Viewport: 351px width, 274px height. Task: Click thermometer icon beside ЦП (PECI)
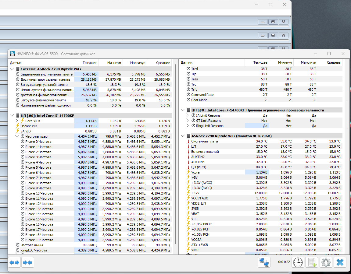(x=188, y=167)
